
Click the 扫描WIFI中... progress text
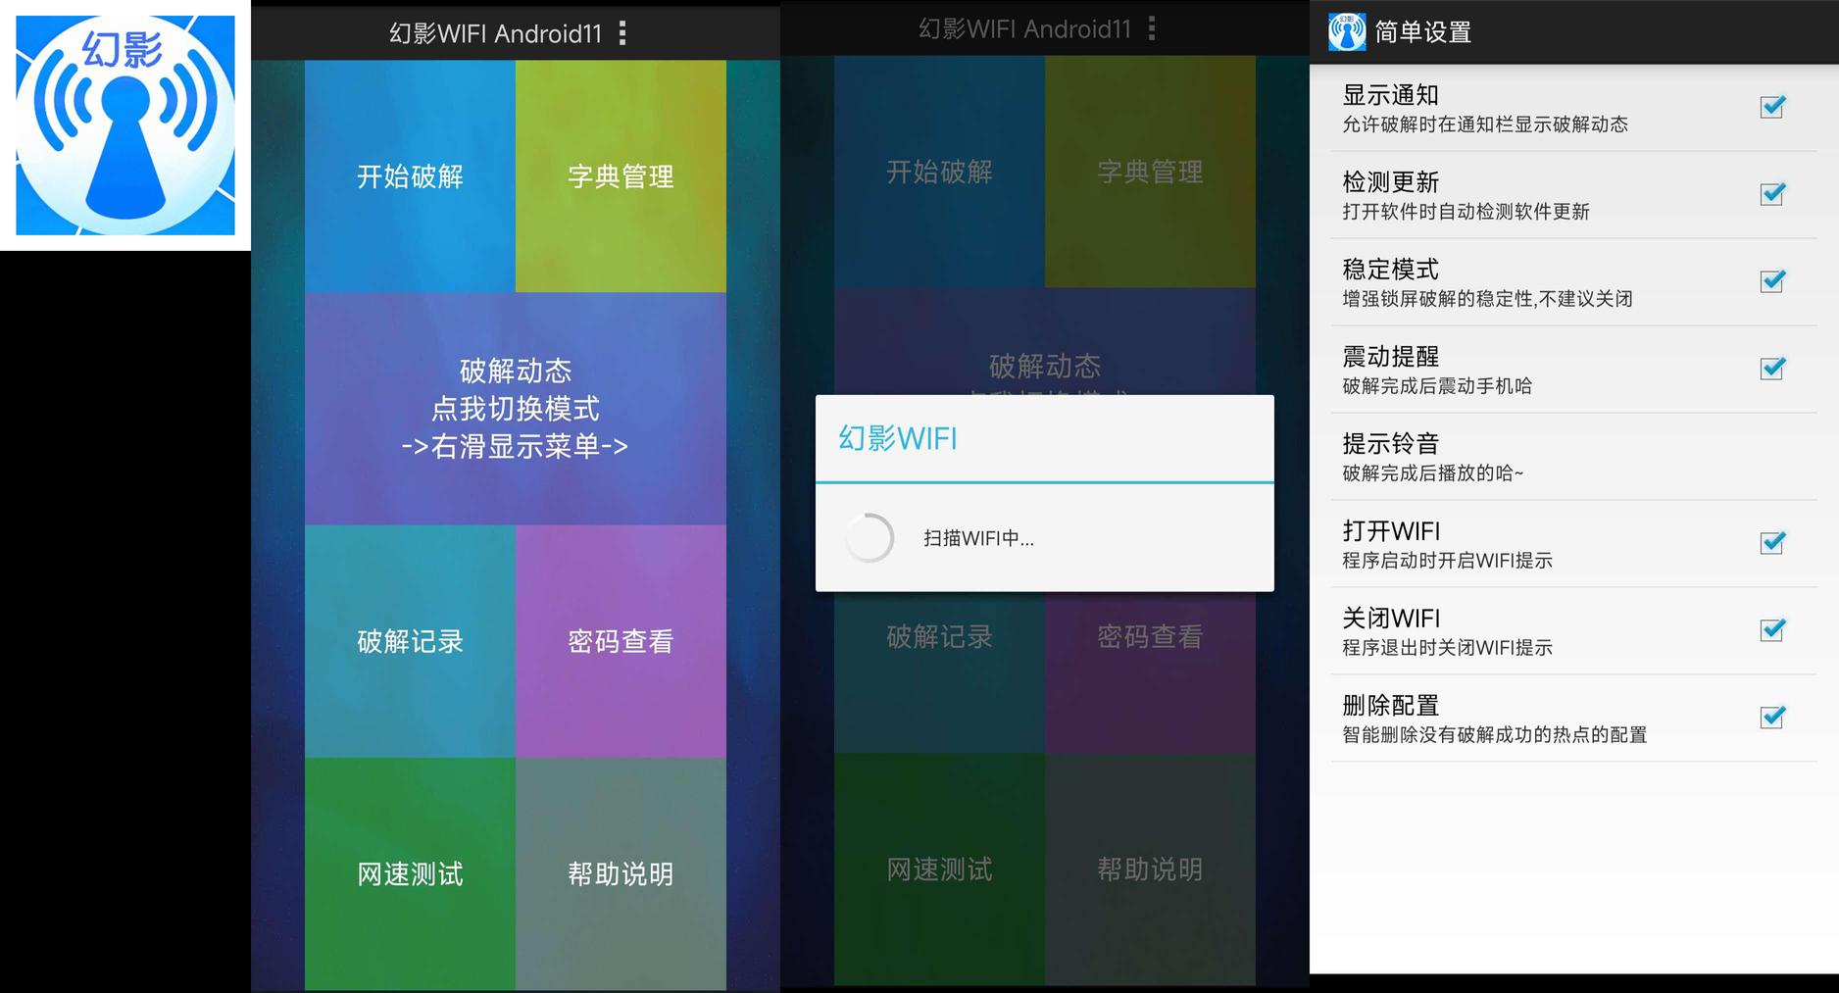click(978, 538)
